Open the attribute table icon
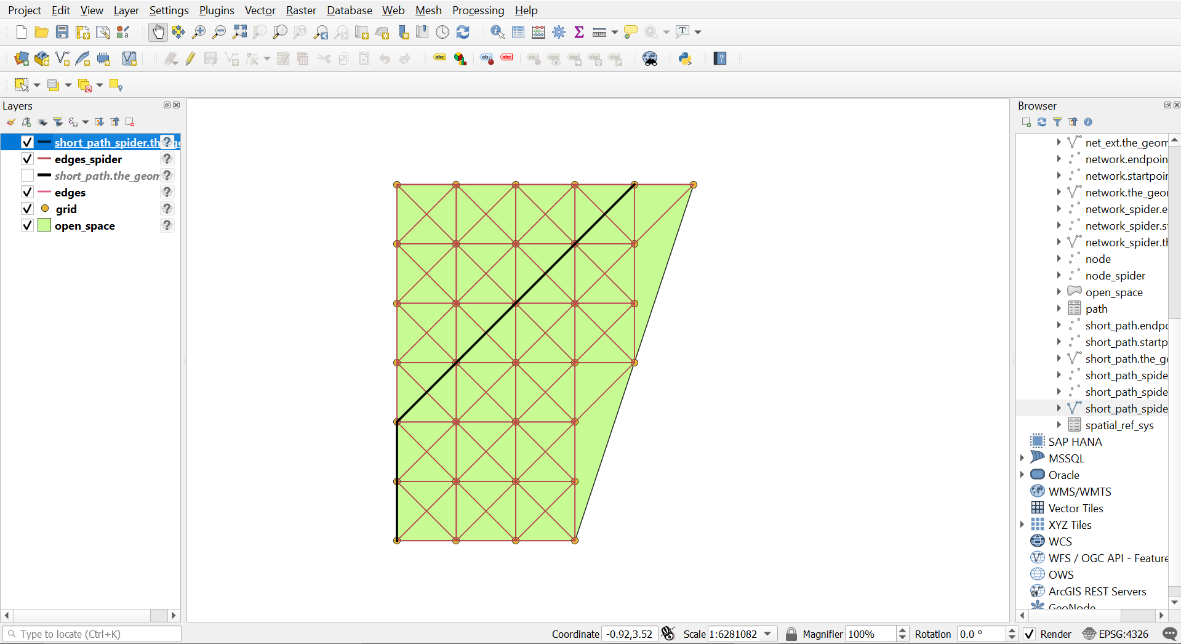 tap(518, 32)
